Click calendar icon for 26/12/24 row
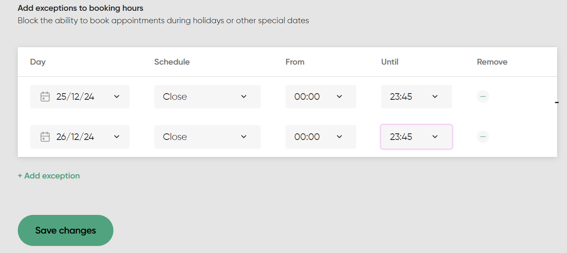The width and height of the screenshot is (567, 253). [45, 137]
